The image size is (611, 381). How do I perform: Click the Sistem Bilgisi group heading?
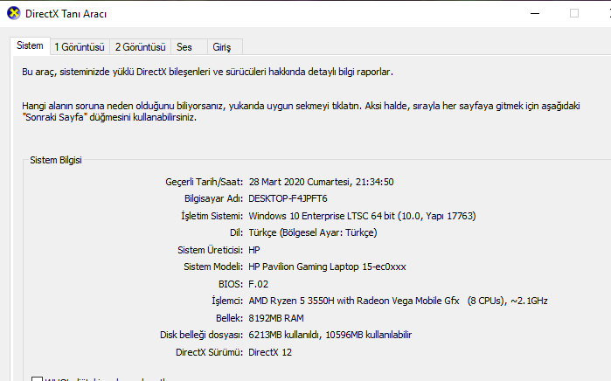[x=56, y=160]
